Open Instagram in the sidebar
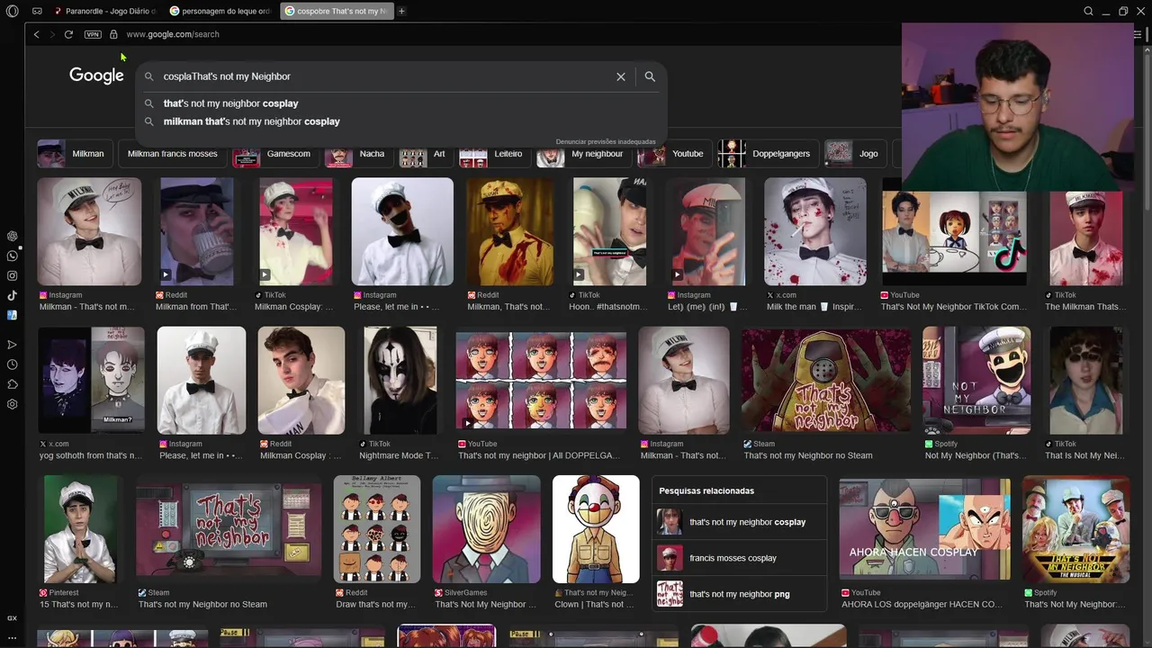This screenshot has width=1152, height=648. coord(12,275)
